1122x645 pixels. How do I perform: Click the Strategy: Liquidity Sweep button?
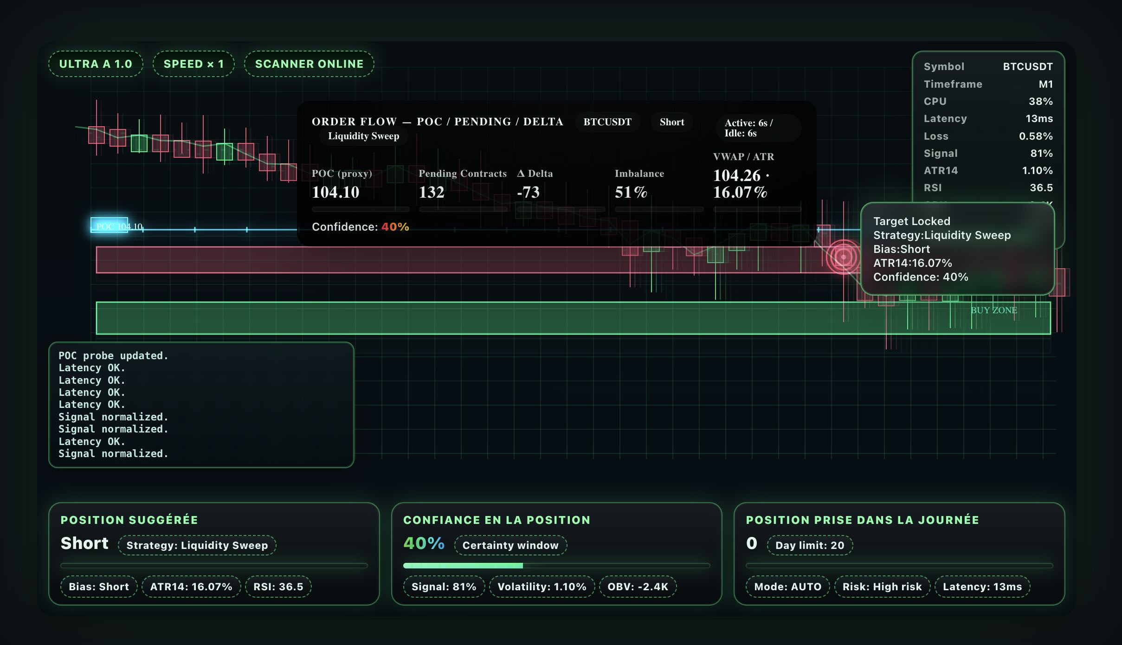(197, 545)
